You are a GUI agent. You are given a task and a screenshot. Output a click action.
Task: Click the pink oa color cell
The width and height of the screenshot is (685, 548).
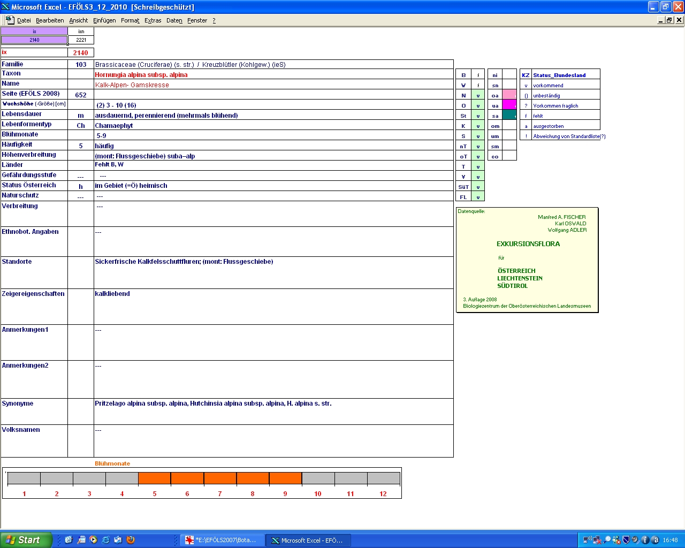click(509, 95)
